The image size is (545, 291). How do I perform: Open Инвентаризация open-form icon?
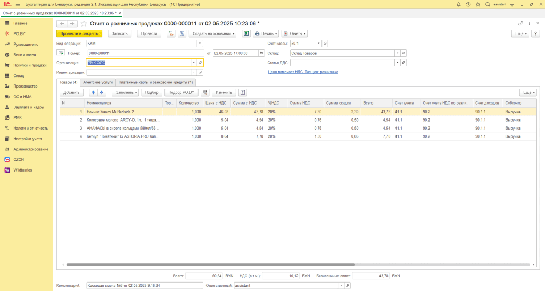(x=200, y=73)
